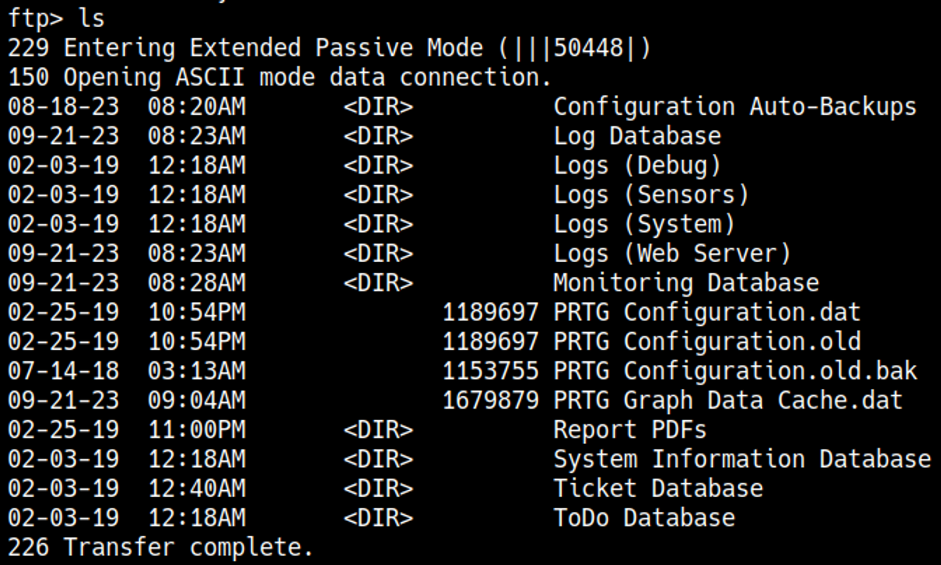Select the "Logs (Debug)" directory name
The height and width of the screenshot is (565, 941).
pyautogui.click(x=637, y=165)
